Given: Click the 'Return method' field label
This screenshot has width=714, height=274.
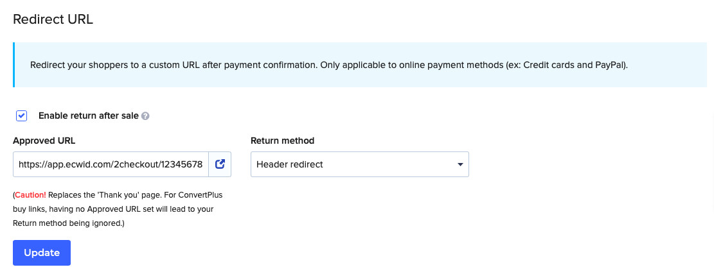Looking at the screenshot, I should pyautogui.click(x=282, y=141).
